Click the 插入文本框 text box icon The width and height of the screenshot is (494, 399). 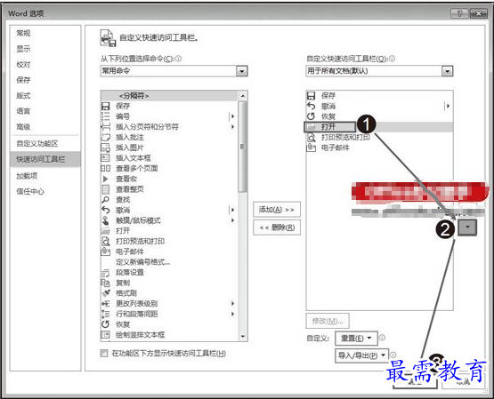click(x=106, y=158)
